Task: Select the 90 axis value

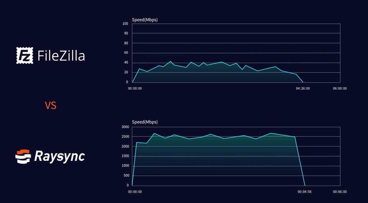Action: tap(126, 33)
